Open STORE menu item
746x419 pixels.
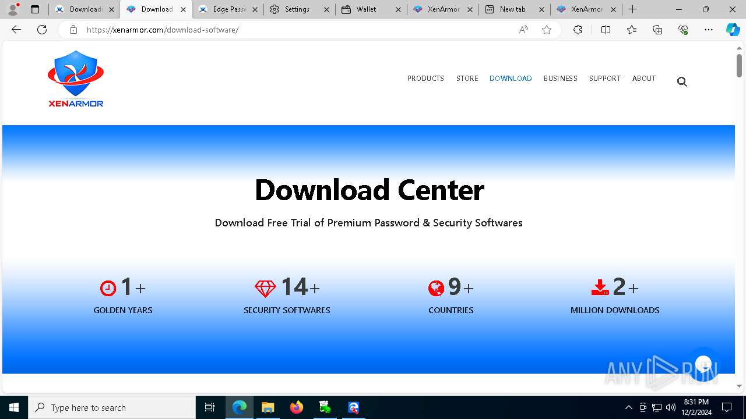click(x=467, y=79)
